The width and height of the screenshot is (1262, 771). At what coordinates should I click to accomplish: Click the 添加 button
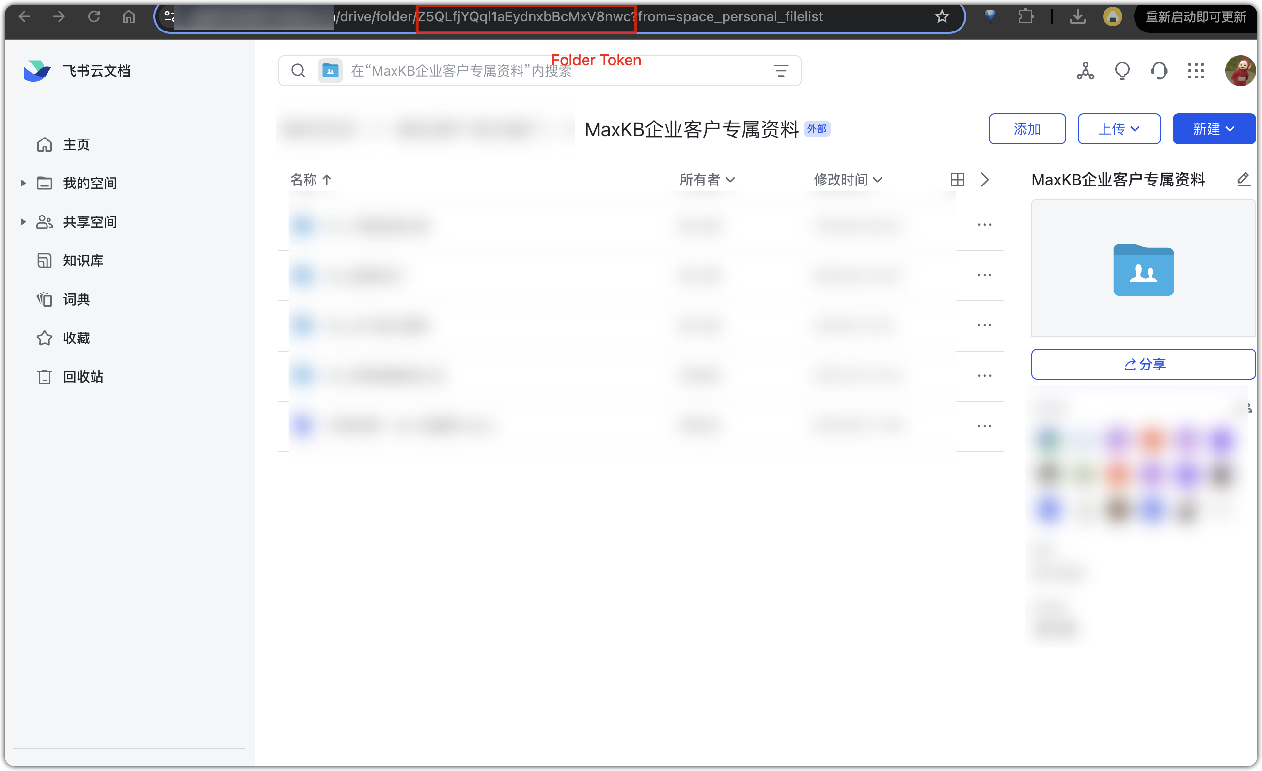1026,129
